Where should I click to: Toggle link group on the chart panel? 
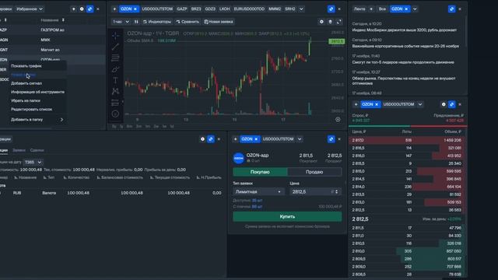point(331,9)
